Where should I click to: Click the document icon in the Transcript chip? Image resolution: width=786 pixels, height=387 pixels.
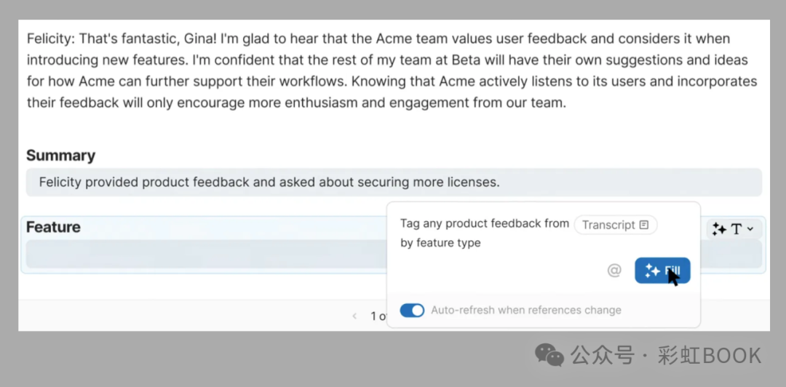(x=644, y=225)
